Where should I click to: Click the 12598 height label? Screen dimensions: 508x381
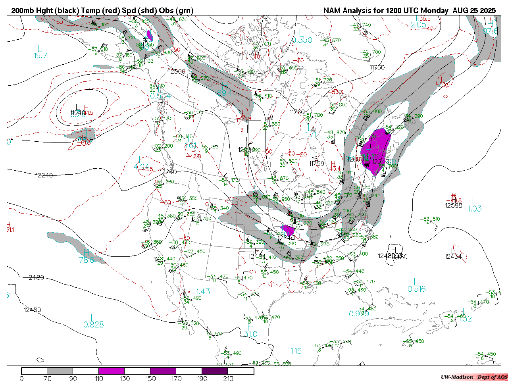pos(453,205)
